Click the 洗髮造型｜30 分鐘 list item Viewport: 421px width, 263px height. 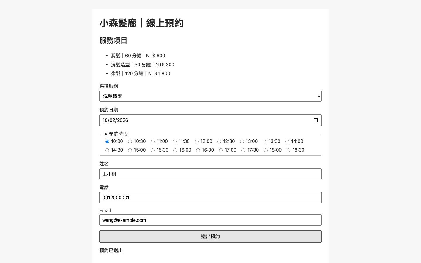pos(143,65)
